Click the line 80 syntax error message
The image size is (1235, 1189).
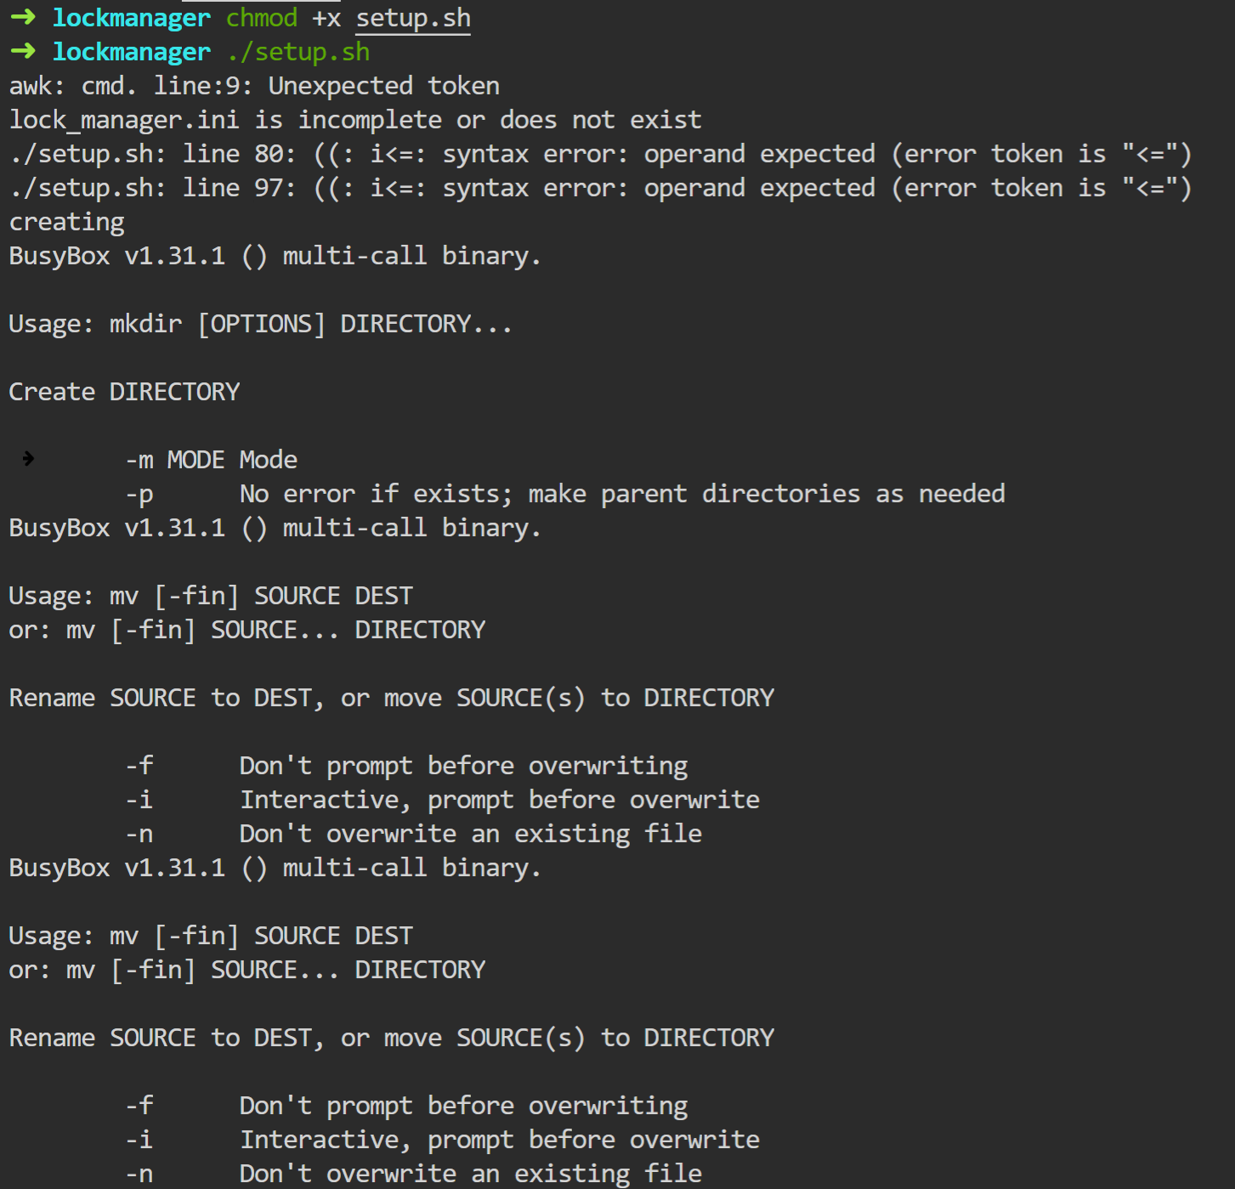600,154
